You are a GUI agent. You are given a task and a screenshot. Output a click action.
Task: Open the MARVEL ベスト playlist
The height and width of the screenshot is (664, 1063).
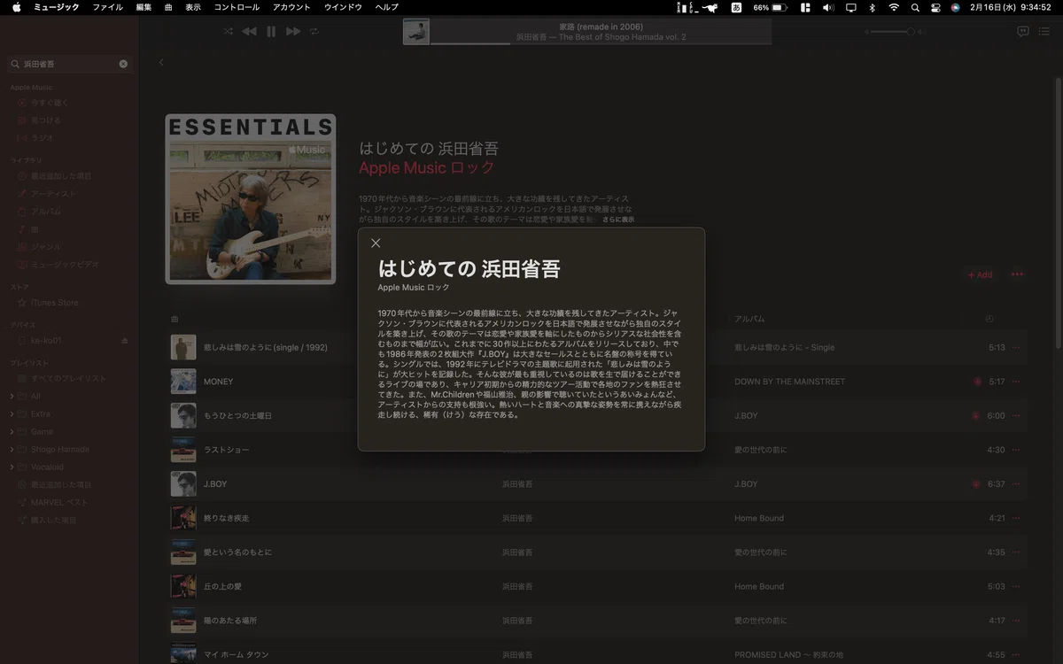(x=59, y=502)
